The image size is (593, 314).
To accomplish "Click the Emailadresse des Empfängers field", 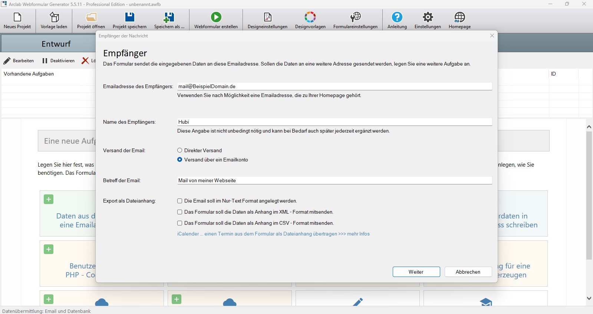I will pyautogui.click(x=334, y=86).
